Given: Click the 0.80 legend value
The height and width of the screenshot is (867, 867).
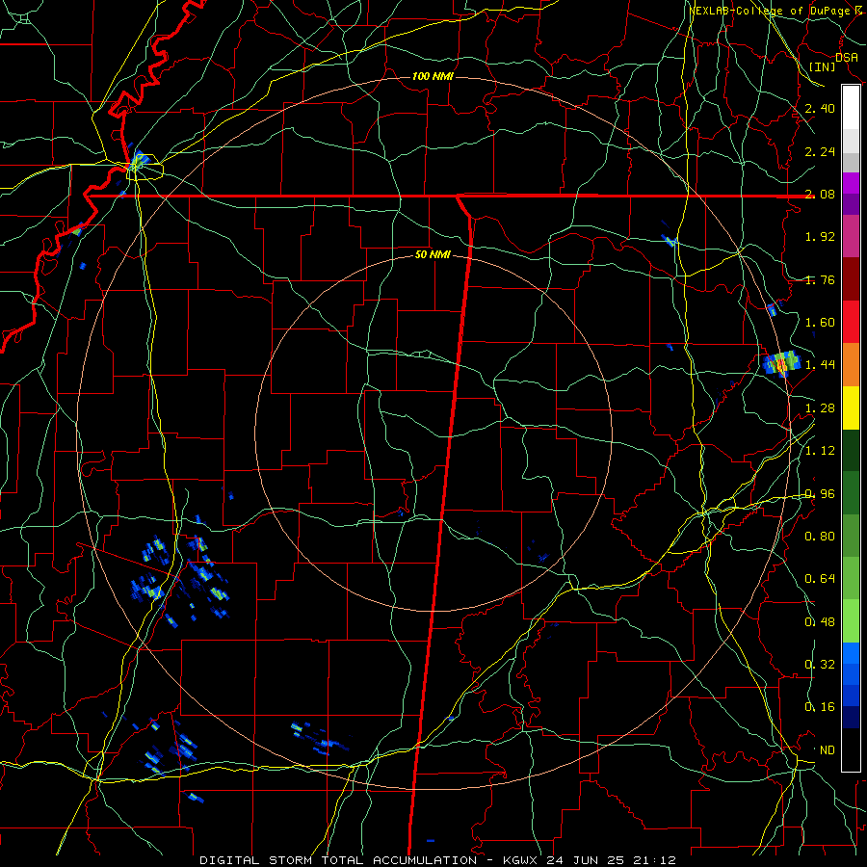Looking at the screenshot, I should (x=820, y=537).
